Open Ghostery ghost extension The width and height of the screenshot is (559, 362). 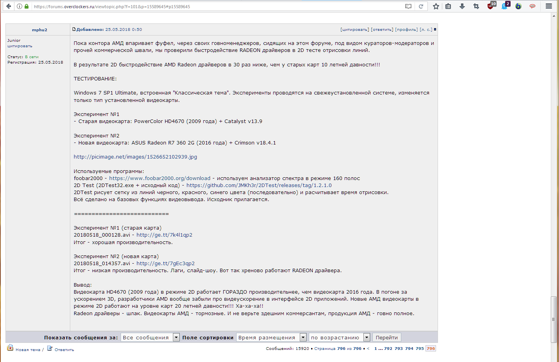click(505, 5)
